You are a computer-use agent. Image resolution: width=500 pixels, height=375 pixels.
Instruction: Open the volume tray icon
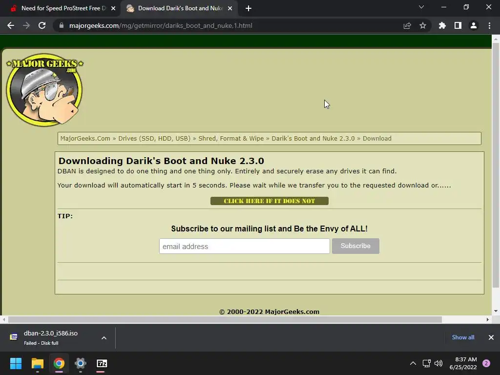(438, 363)
